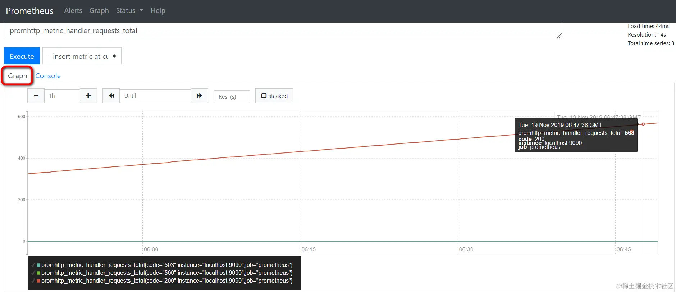Click the plus button to increase range

[x=88, y=96]
